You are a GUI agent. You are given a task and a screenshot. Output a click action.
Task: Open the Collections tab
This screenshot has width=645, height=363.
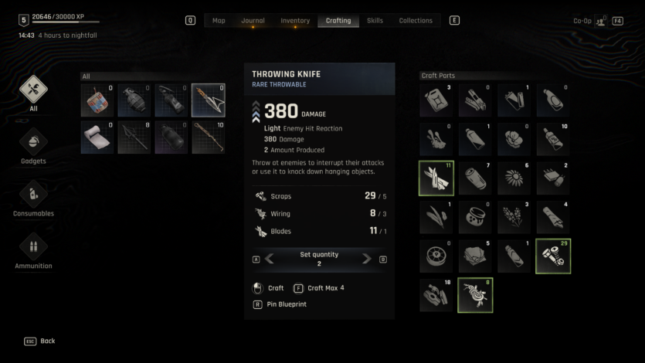click(x=416, y=21)
